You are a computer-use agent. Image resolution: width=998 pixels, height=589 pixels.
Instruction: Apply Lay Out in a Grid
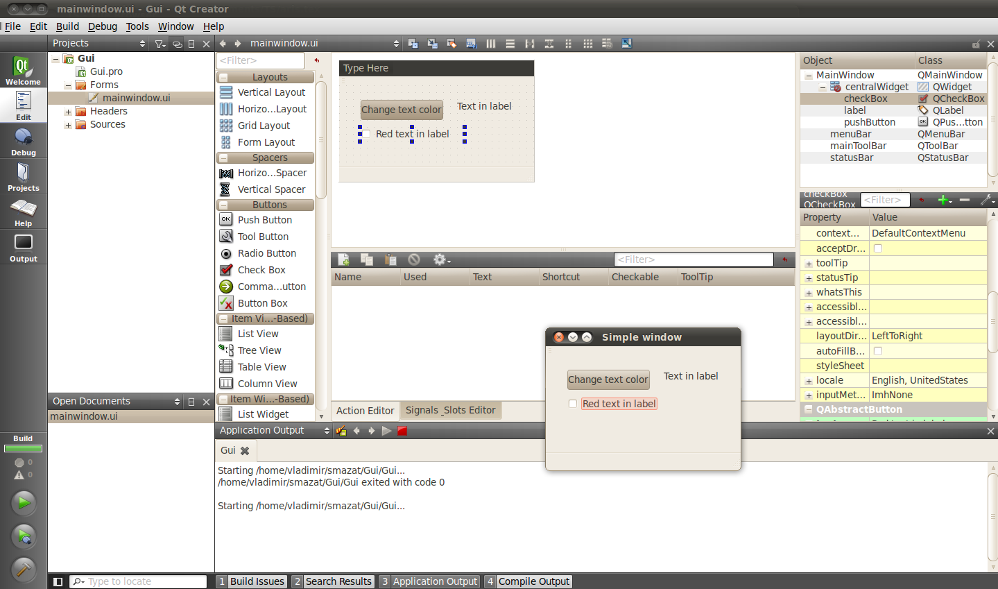click(587, 43)
